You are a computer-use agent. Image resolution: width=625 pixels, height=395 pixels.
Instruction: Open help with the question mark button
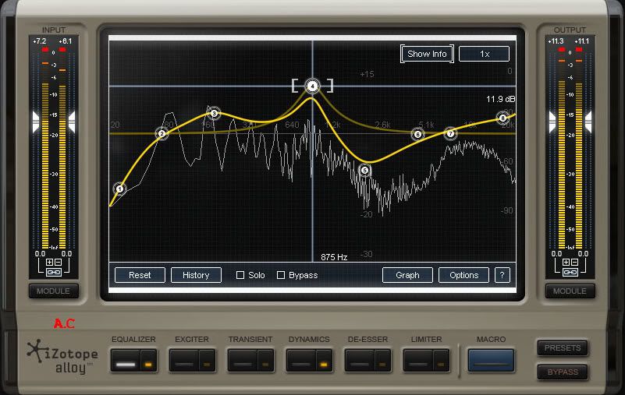502,275
